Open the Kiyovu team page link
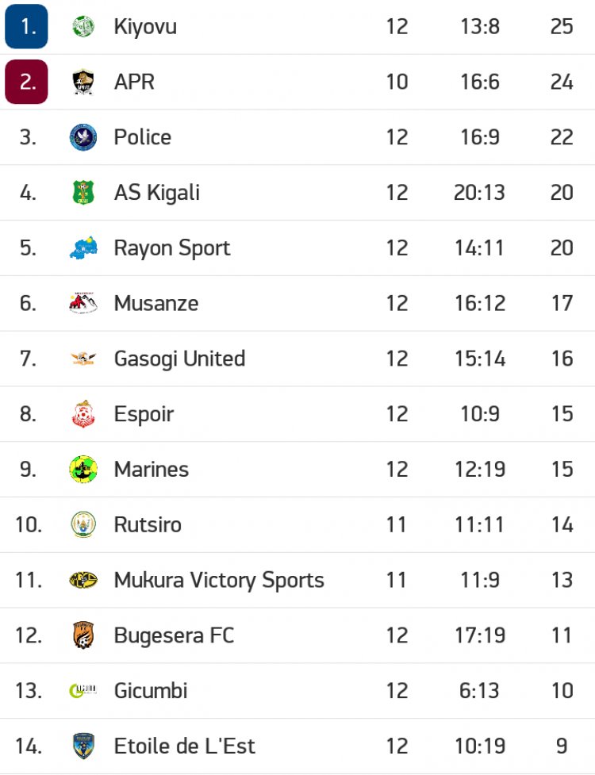Viewport: 595px width, 775px height. point(145,27)
